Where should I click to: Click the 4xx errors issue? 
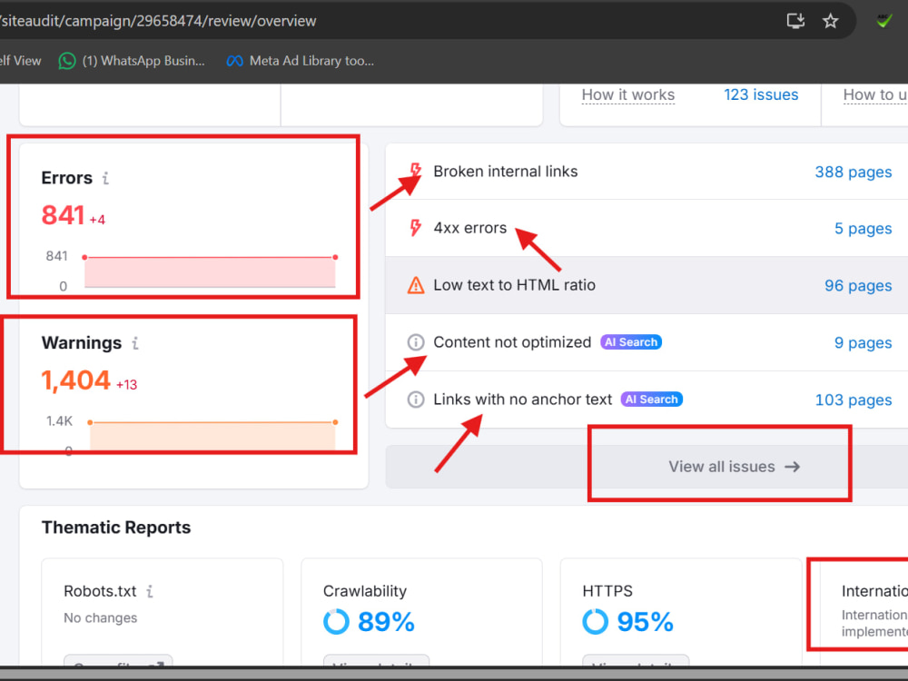(x=470, y=228)
